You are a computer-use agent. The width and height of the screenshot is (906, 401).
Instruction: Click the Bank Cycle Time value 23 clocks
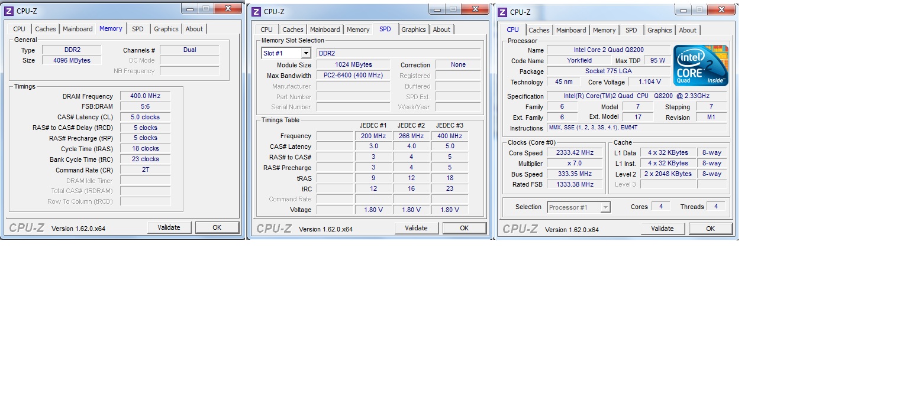(x=146, y=159)
